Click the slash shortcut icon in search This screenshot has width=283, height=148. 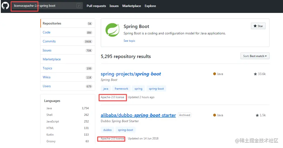tap(79, 6)
